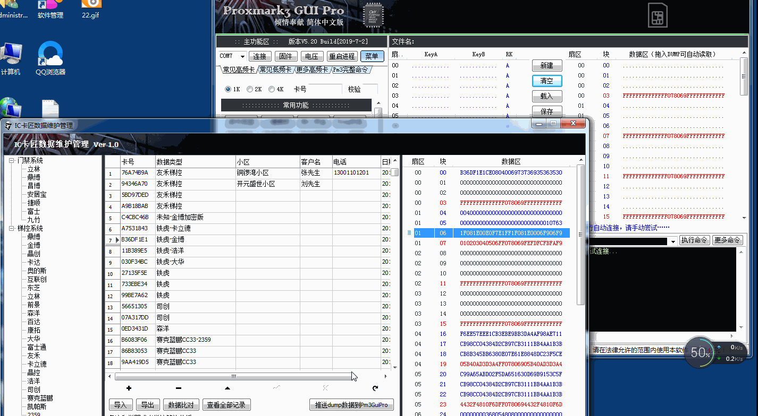Select 凯帕斯 in the tree
This screenshot has height=416, width=758.
tap(37, 406)
